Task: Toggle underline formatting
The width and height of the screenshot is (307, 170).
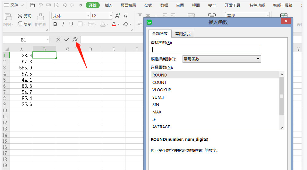Action: (71, 24)
